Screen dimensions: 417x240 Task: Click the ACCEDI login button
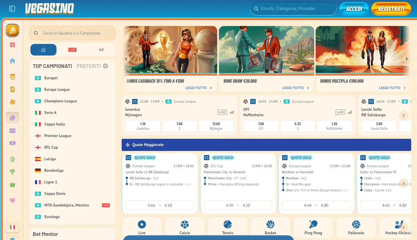tap(354, 9)
